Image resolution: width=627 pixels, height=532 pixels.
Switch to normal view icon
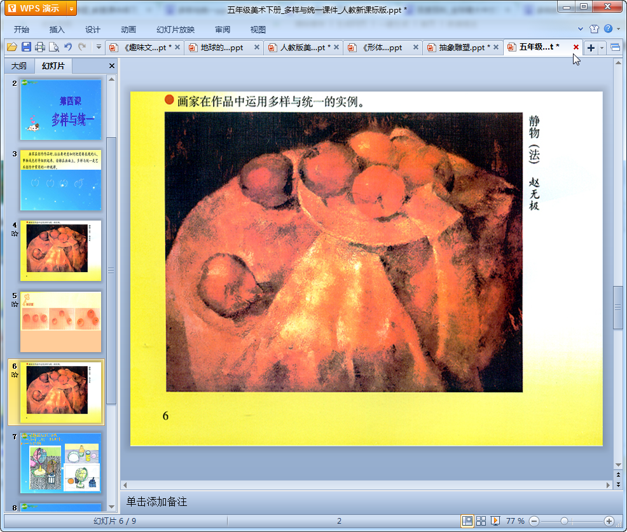tap(467, 521)
